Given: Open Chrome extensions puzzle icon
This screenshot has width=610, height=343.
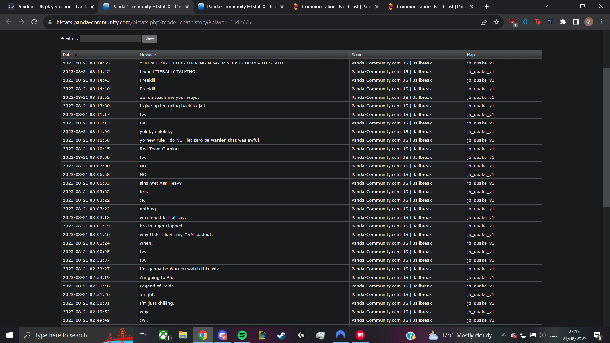Looking at the screenshot, I should pos(563,22).
